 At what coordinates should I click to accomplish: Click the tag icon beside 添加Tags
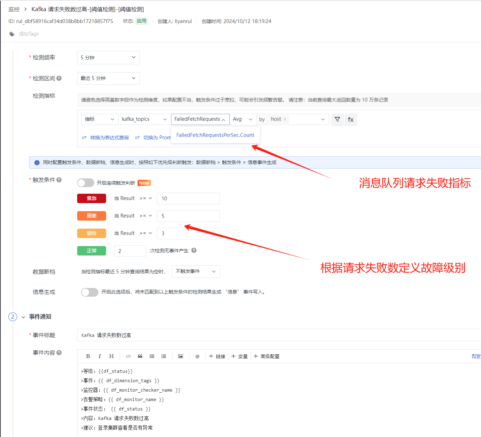12,34
